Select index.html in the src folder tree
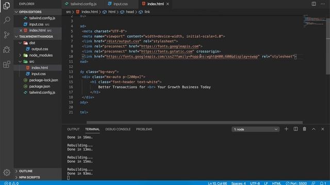 [x=38, y=67]
